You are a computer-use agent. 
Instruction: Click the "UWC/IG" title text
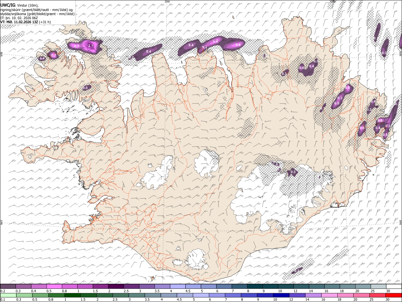click(7, 5)
